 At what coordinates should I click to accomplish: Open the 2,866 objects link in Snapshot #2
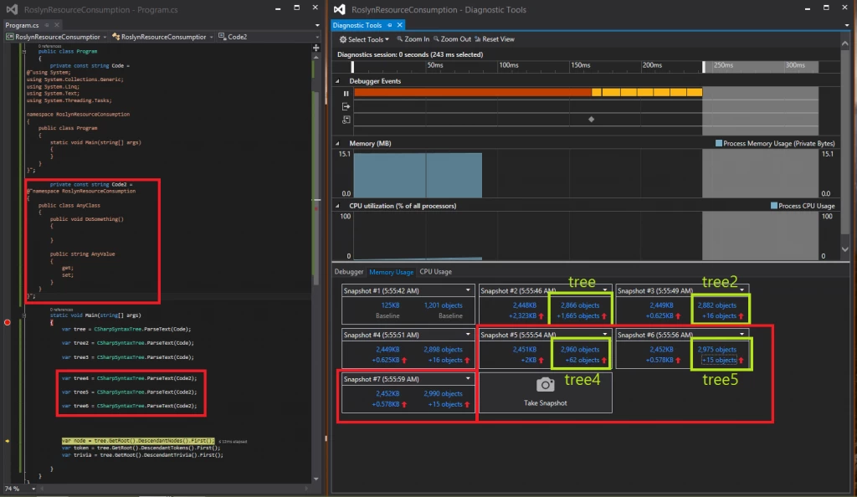pos(580,305)
